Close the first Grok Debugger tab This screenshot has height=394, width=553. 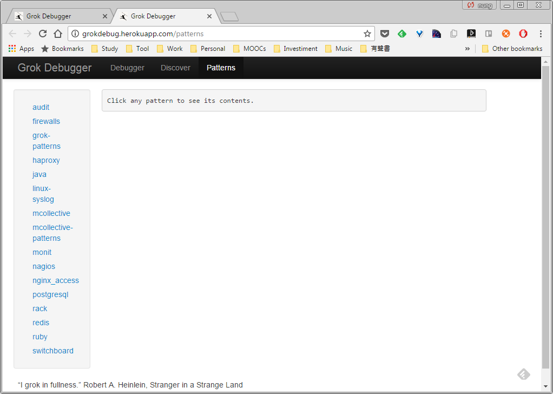(x=105, y=16)
